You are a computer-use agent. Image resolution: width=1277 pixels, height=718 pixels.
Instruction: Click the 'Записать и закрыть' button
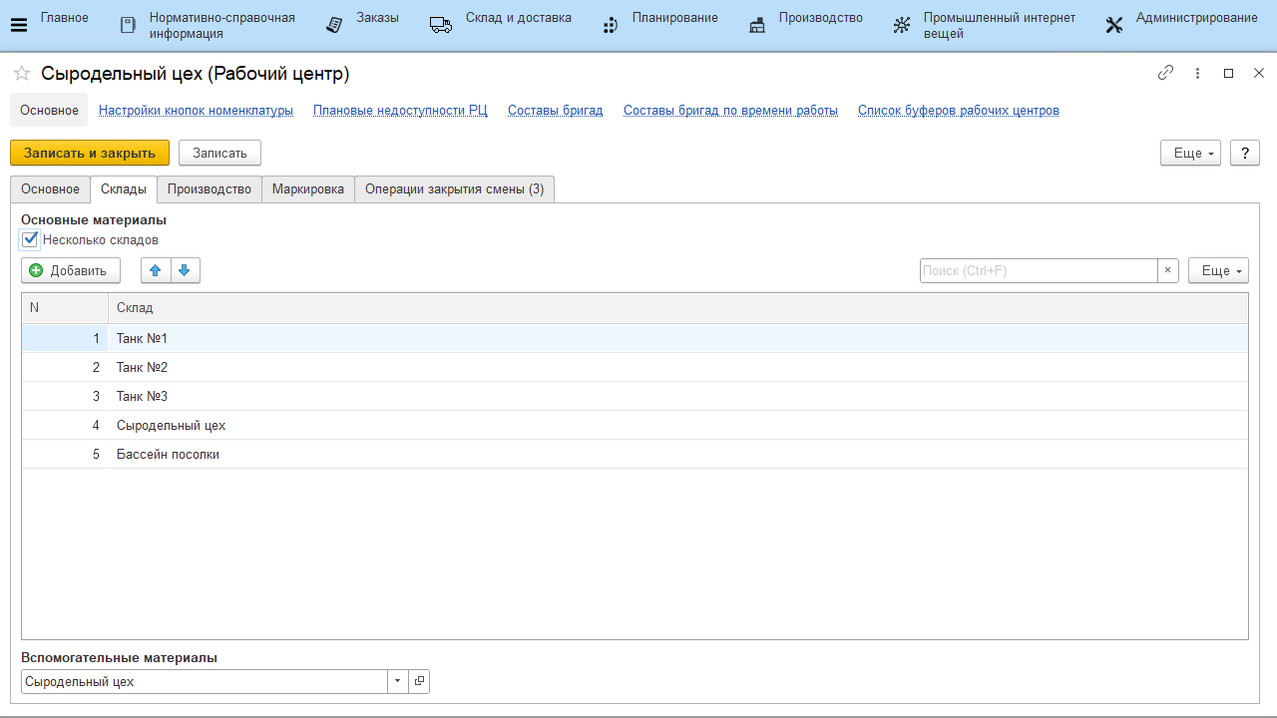coord(90,153)
